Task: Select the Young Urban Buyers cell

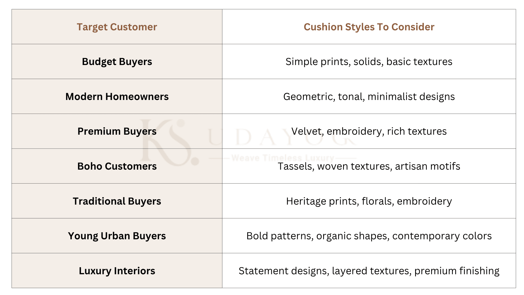Action: click(x=117, y=236)
